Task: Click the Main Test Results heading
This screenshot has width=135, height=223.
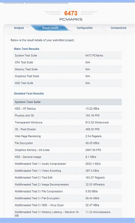Action: [27, 49]
